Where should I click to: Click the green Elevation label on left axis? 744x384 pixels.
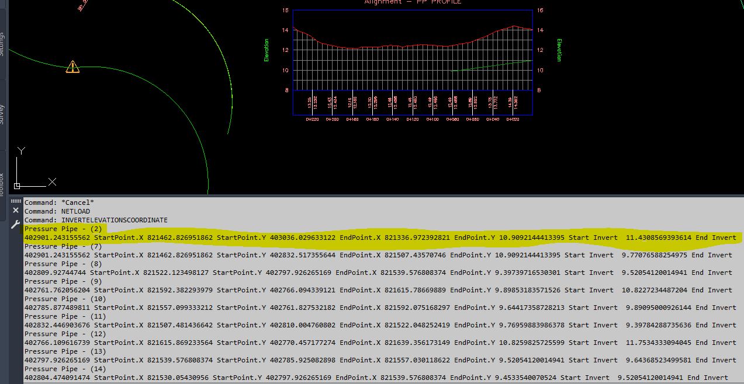click(x=267, y=48)
